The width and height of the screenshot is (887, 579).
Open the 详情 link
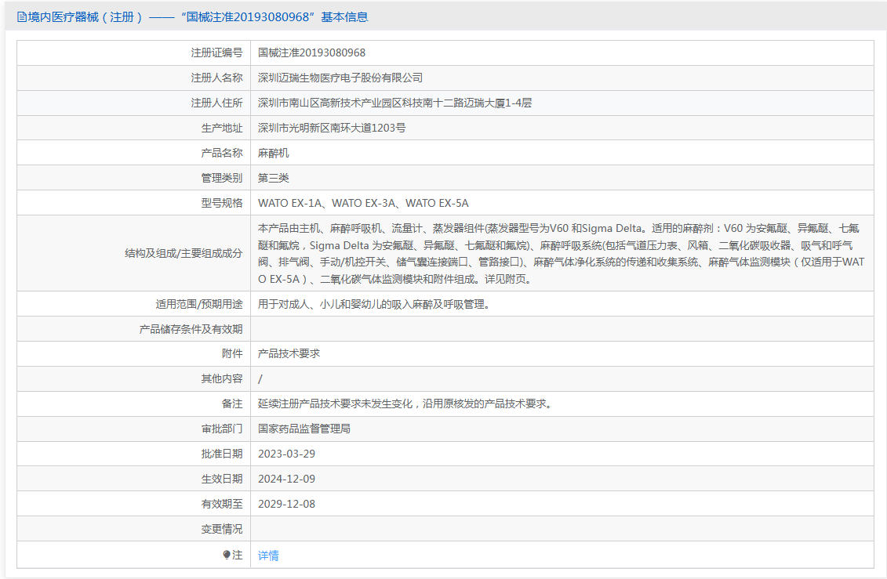click(x=268, y=555)
